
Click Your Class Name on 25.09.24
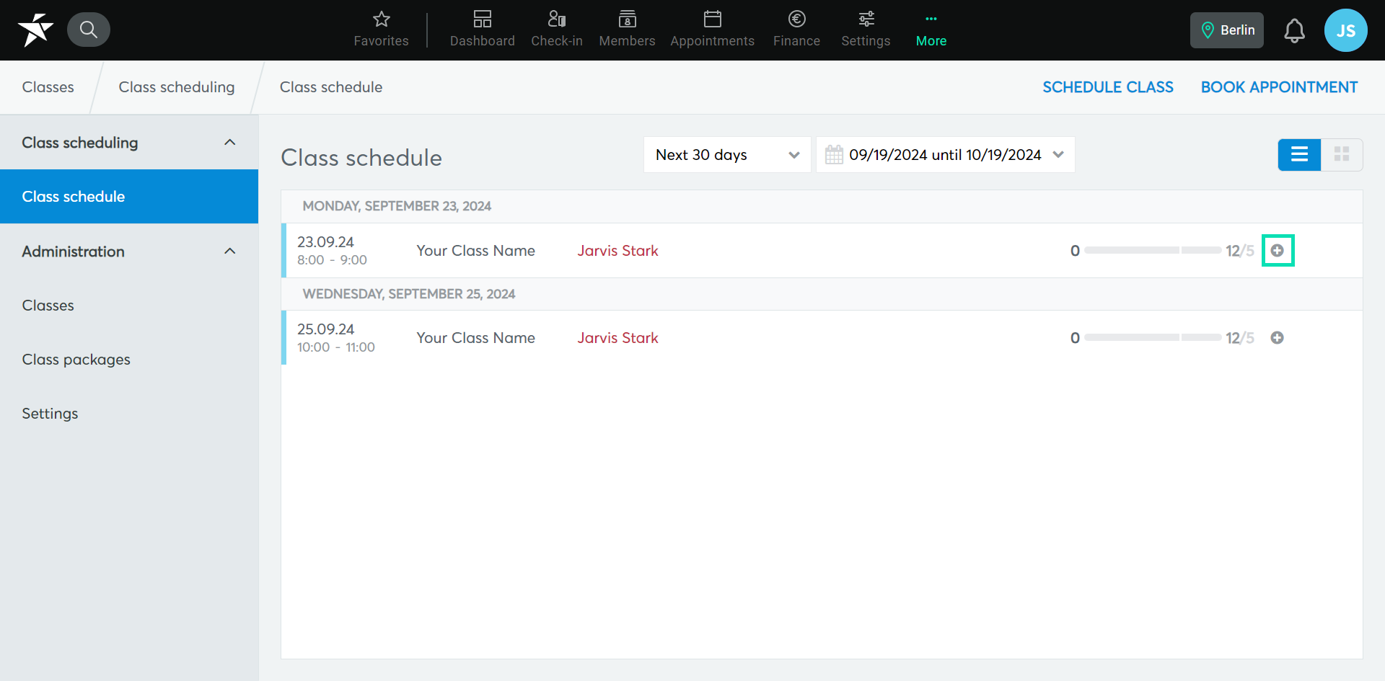point(475,338)
